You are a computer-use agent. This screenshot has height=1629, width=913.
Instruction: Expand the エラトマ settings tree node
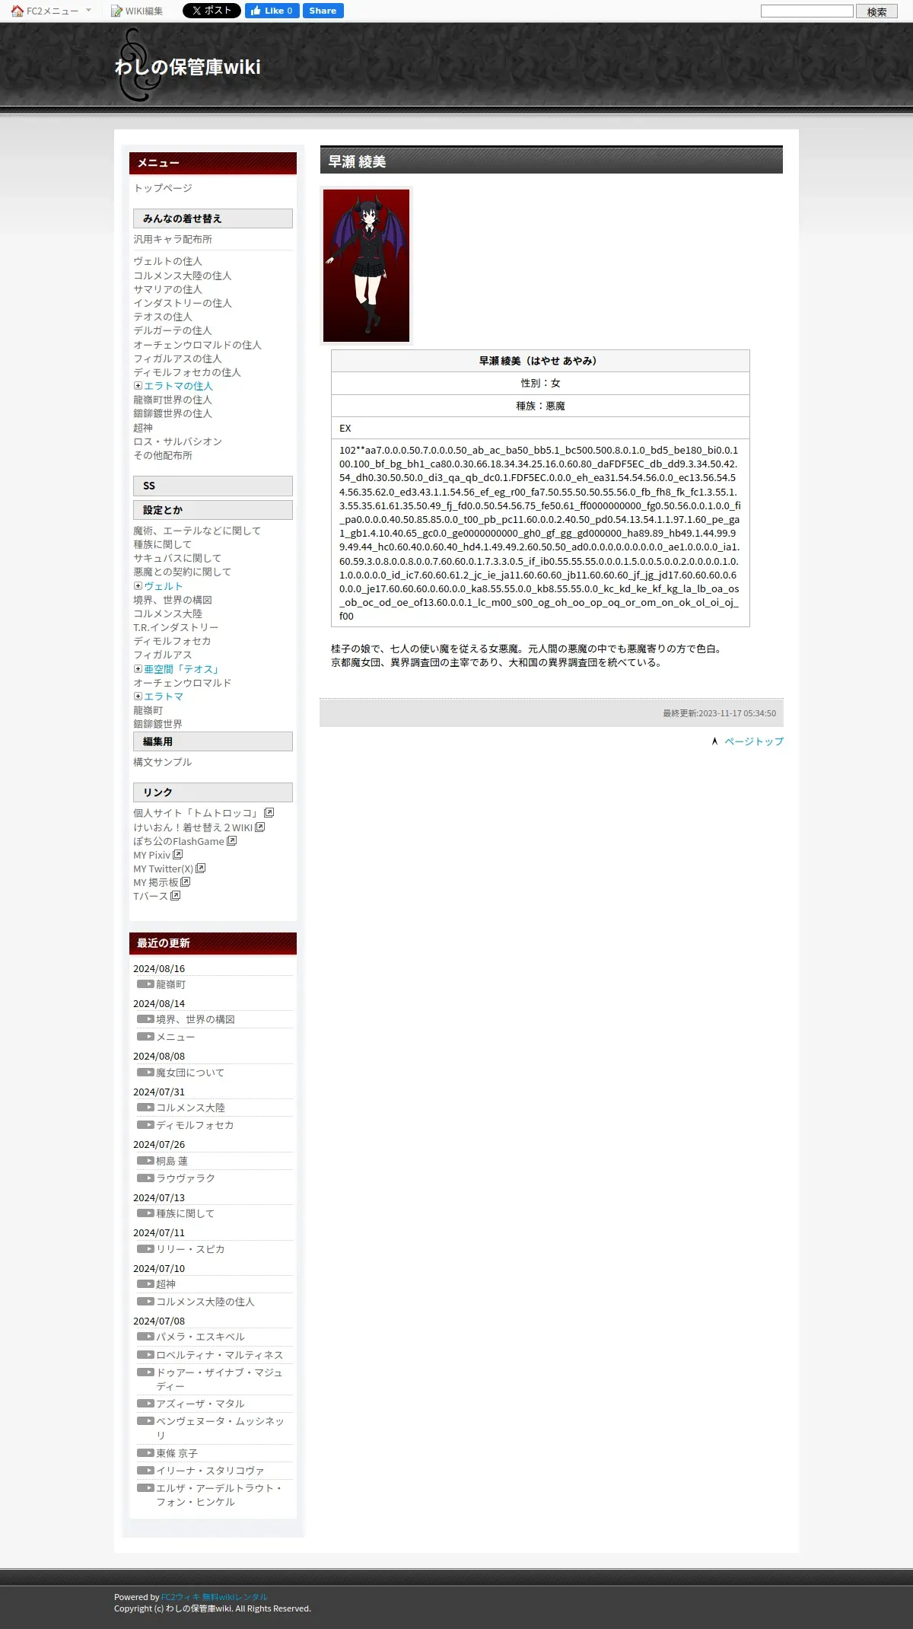pos(138,697)
